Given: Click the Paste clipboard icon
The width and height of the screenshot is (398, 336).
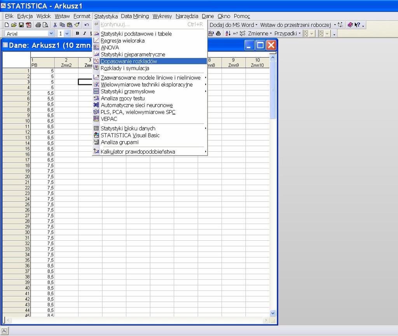Looking at the screenshot, I should click(70, 25).
